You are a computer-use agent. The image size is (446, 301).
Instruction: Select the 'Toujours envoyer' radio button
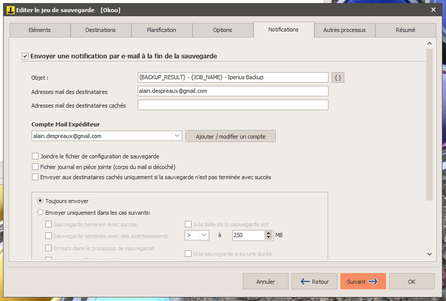40,201
